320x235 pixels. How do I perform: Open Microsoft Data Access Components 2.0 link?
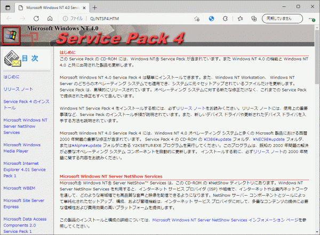point(25,225)
